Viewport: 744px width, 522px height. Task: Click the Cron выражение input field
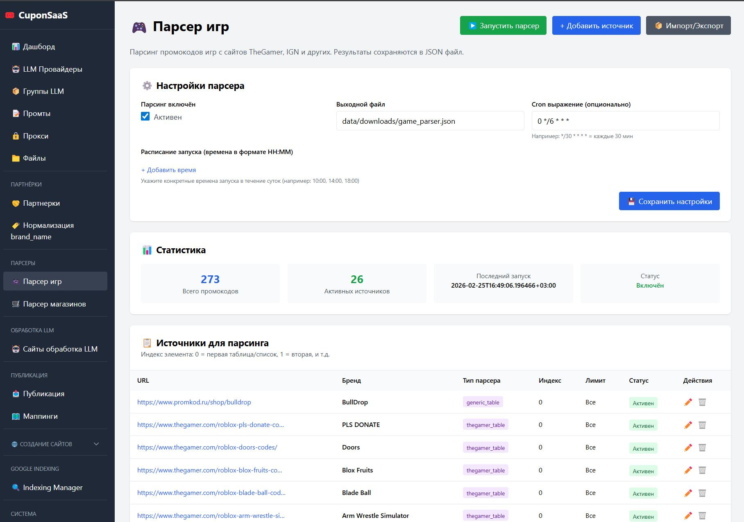(x=625, y=121)
